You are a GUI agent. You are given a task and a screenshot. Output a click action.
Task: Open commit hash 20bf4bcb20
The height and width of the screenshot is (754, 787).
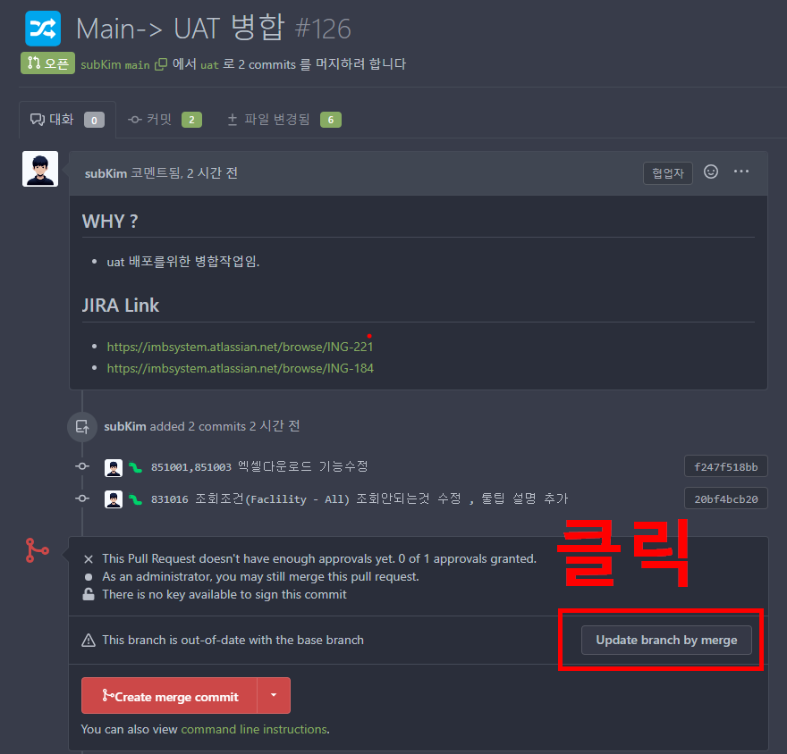pyautogui.click(x=726, y=498)
